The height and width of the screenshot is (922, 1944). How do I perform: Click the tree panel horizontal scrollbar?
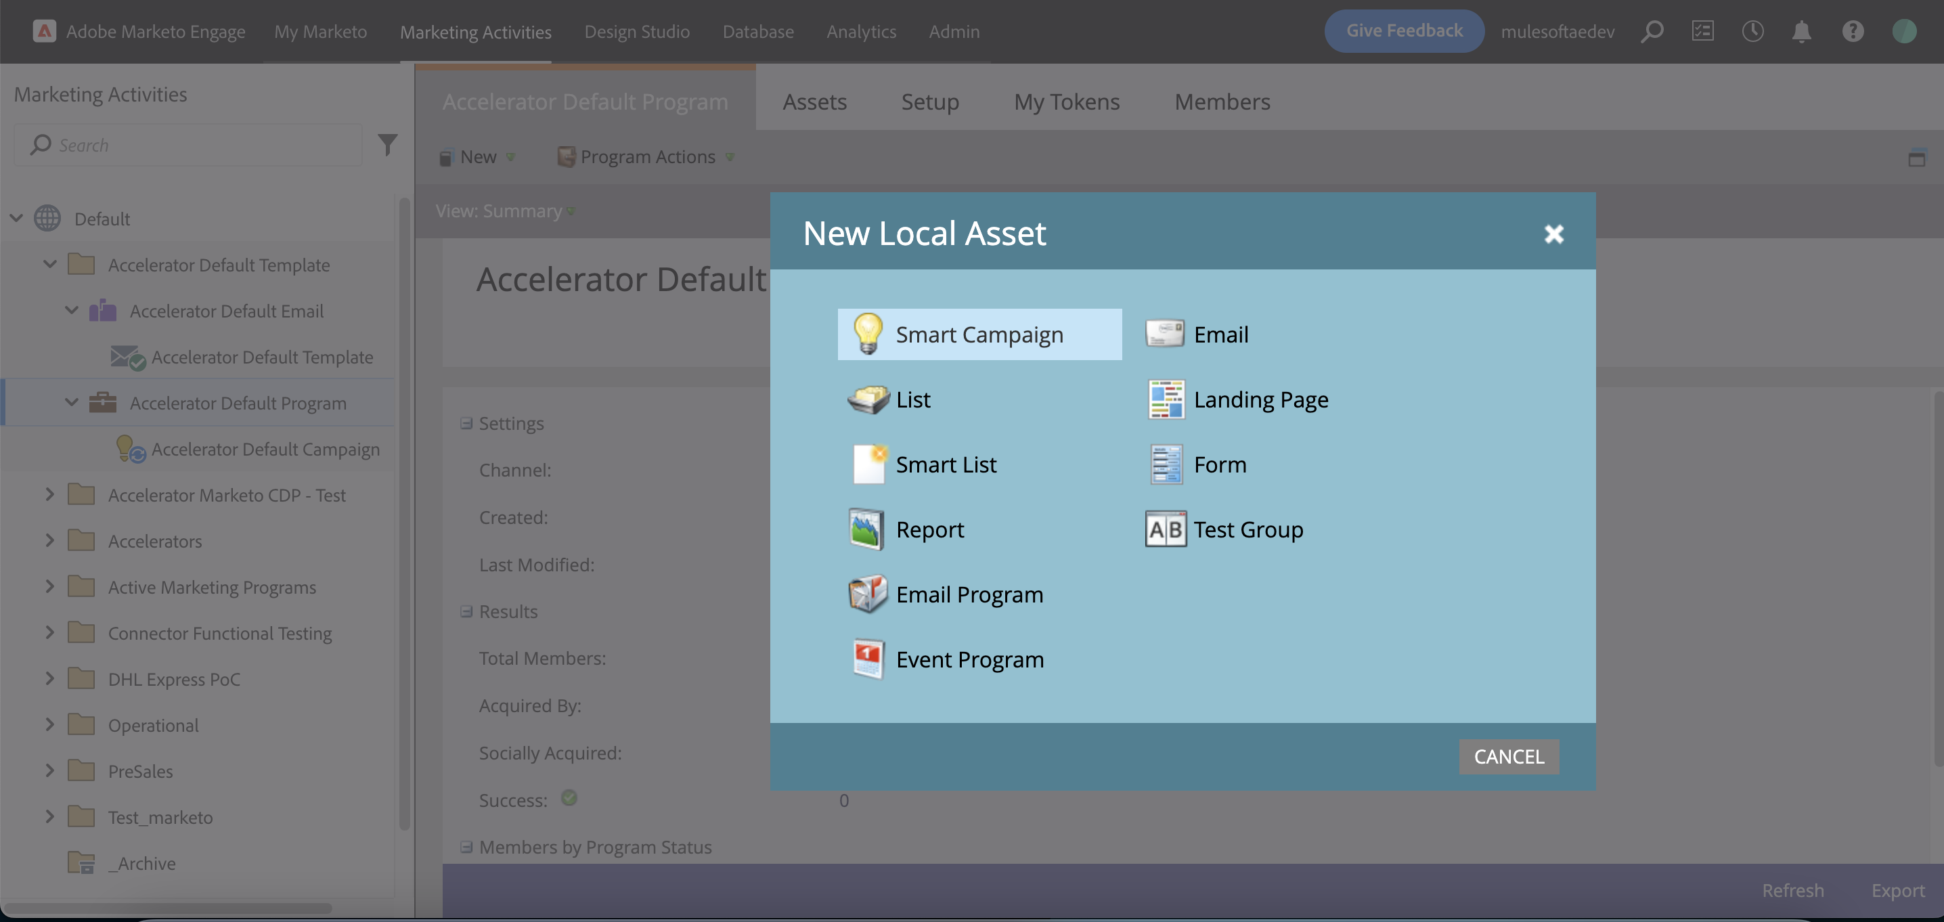pyautogui.click(x=168, y=908)
